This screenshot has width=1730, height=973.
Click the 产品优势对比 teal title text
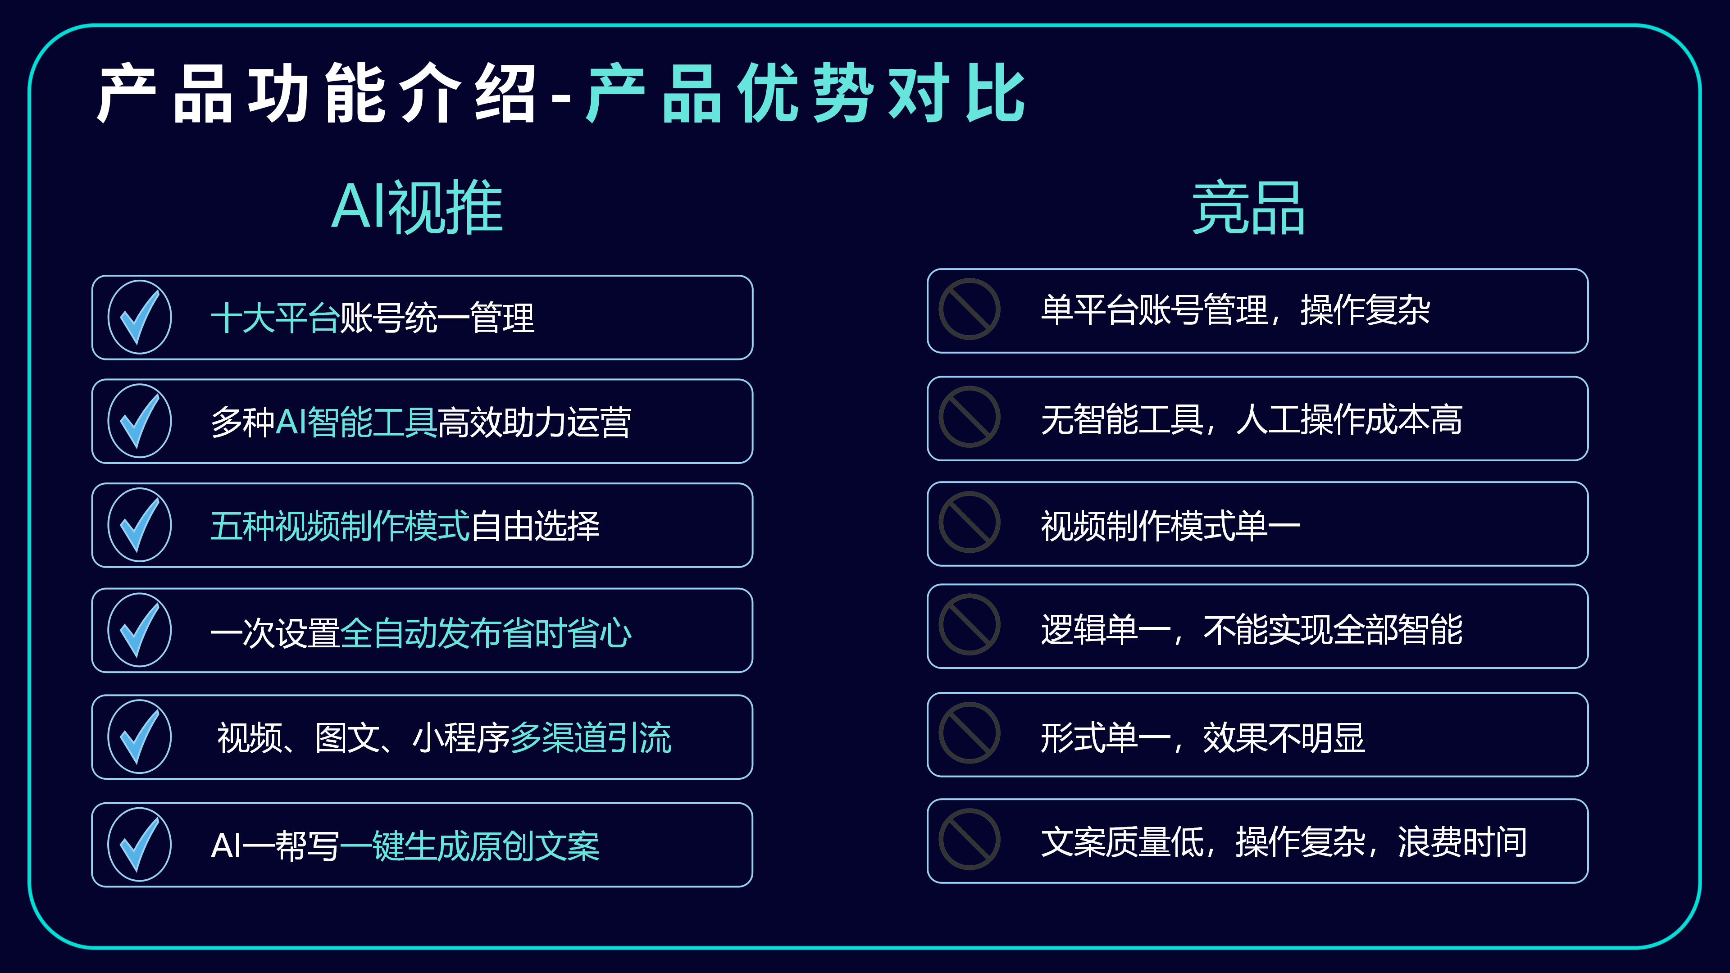click(806, 93)
